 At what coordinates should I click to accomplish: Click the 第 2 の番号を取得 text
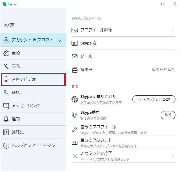click(93, 119)
